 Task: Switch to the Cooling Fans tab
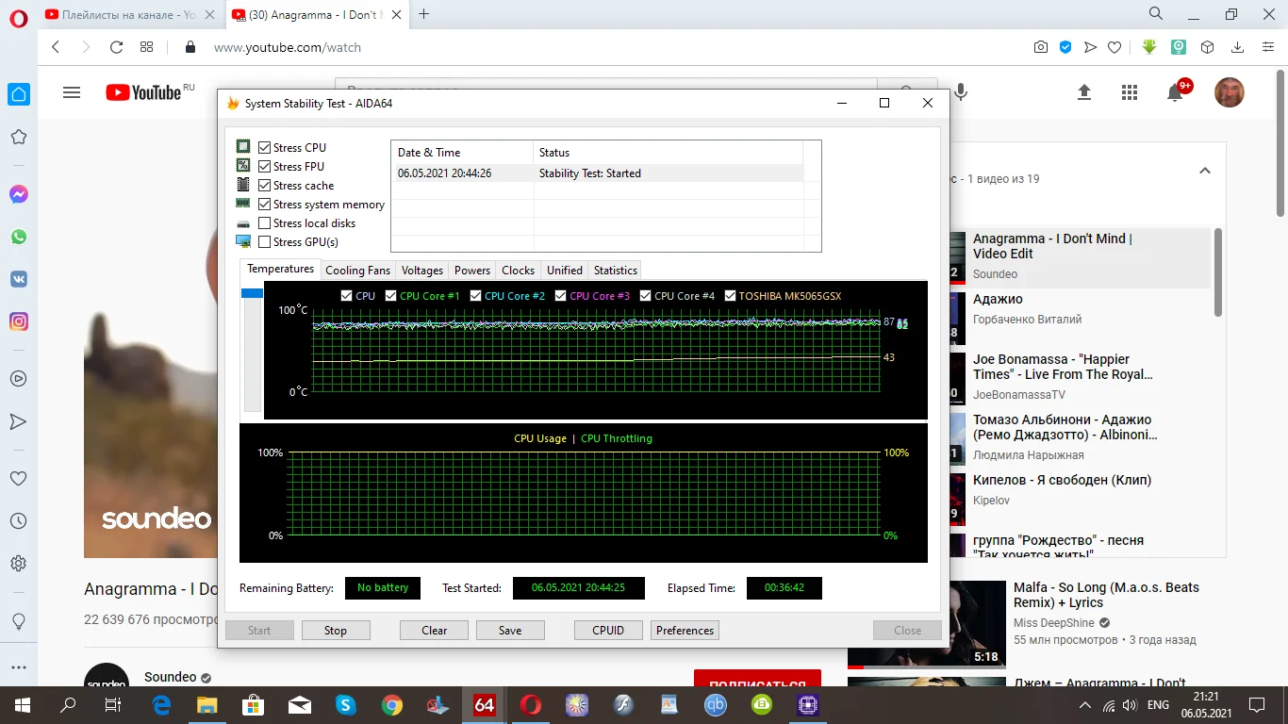(x=357, y=271)
